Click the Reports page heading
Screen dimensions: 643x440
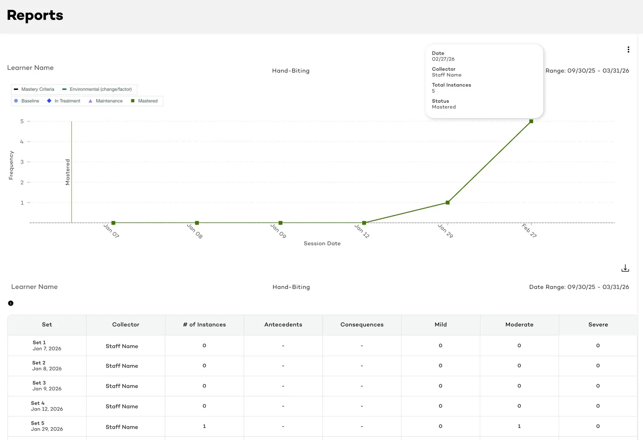tap(35, 15)
